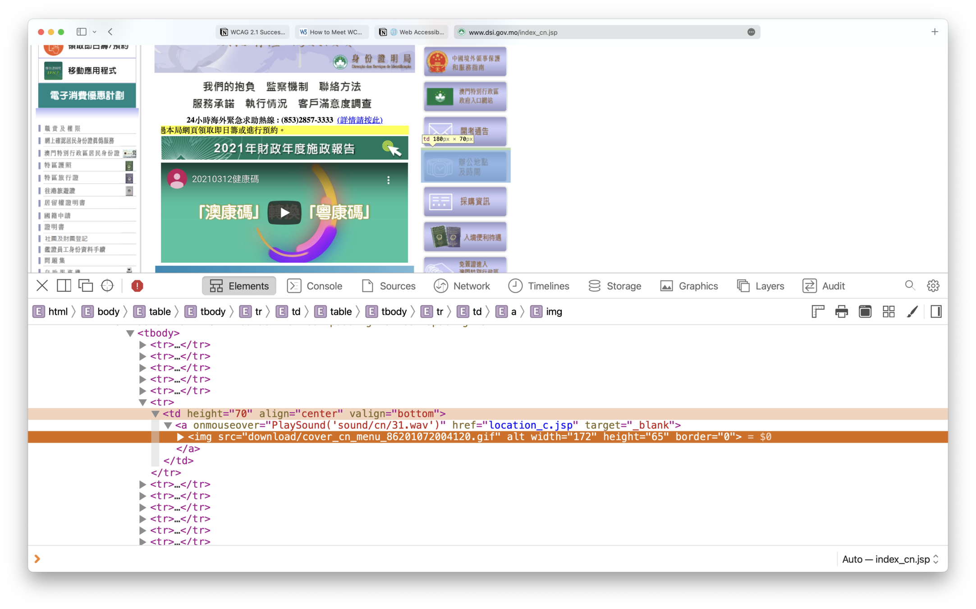Open the Web Inspector settings gear
The image size is (976, 609).
coord(933,286)
